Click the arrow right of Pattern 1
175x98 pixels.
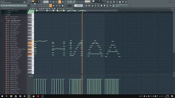[x=84, y=5]
